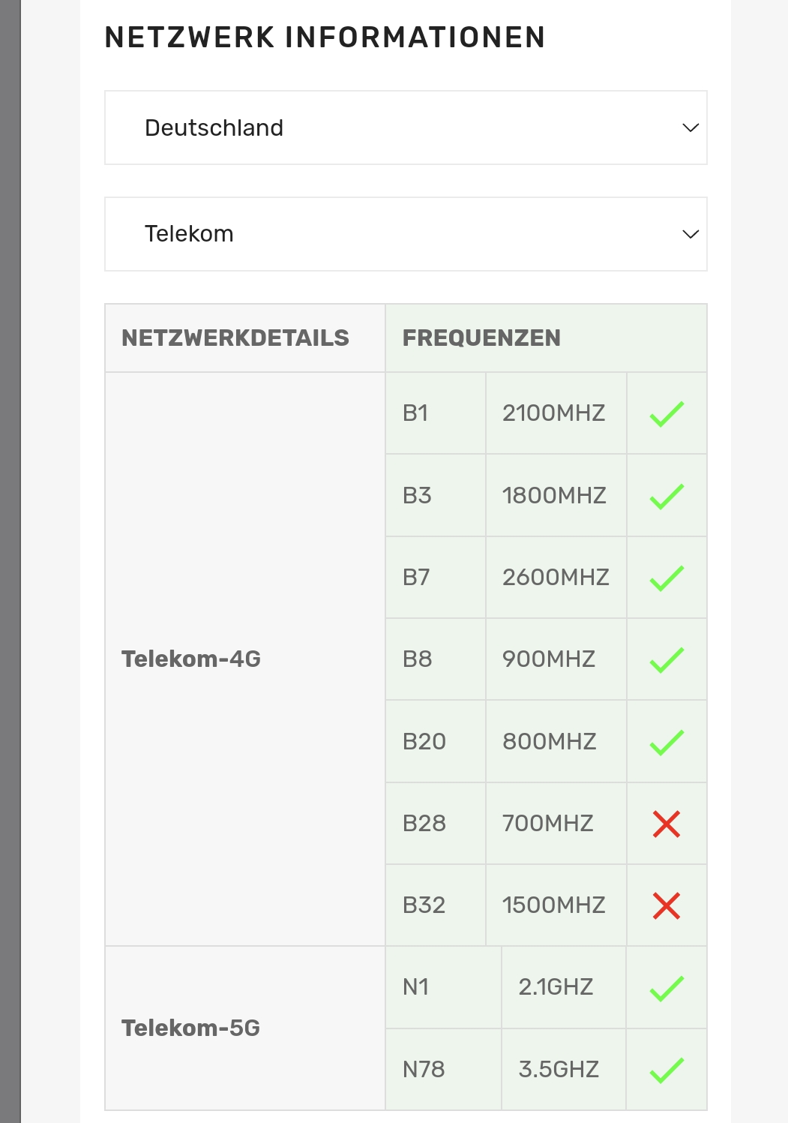The height and width of the screenshot is (1123, 788).
Task: Click the B28 band cell
Action: [436, 824]
